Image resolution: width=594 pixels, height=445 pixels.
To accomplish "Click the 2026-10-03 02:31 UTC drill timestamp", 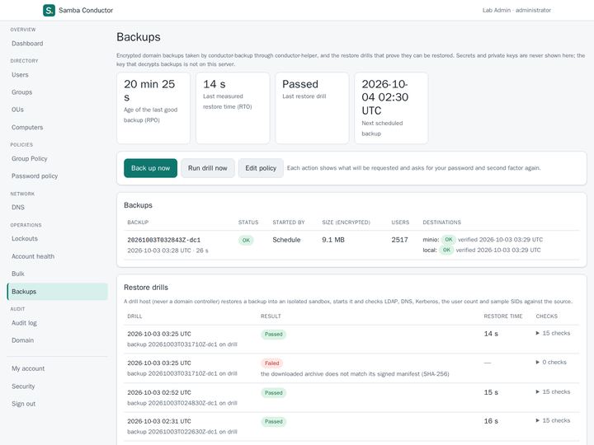I will coord(159,421).
